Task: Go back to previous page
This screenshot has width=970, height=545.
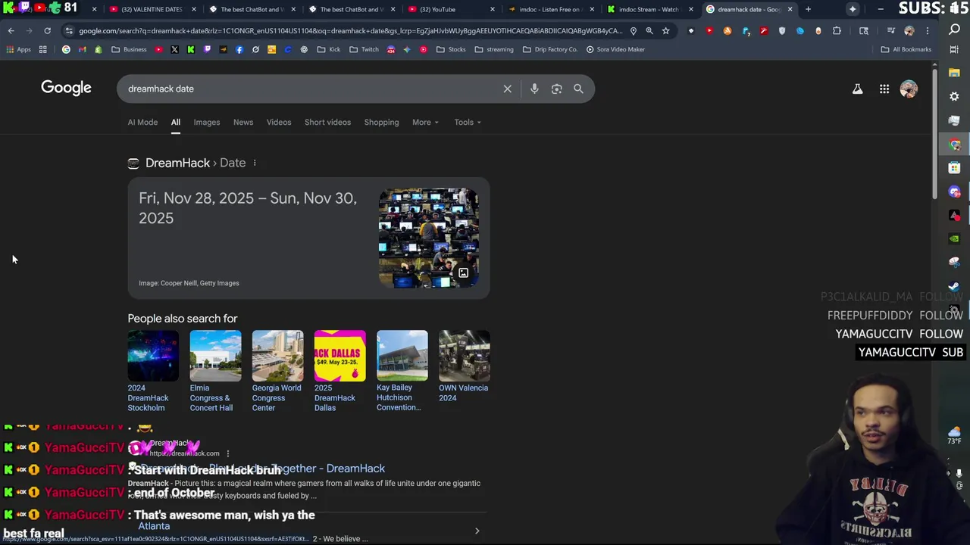Action: [x=11, y=31]
